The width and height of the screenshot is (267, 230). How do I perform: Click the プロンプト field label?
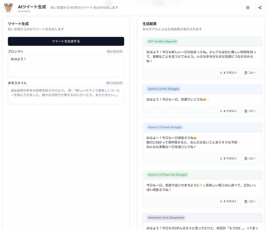(x=15, y=52)
